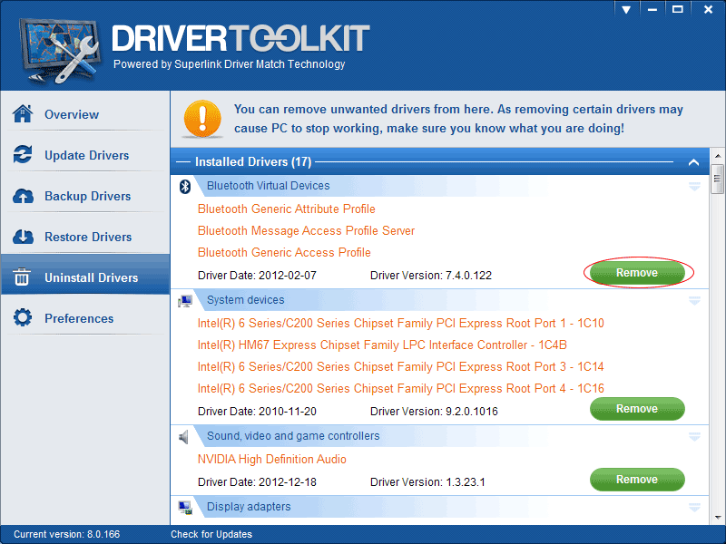Click the System devices header label
Screen dimensions: 726x544
point(245,300)
